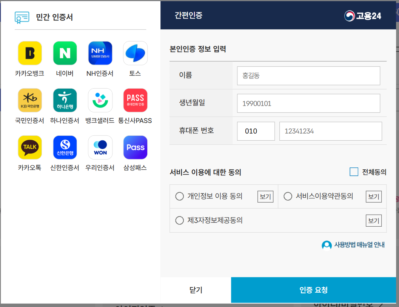This screenshot has width=399, height=307.
Task: Focus the 이름 (name) input field
Action: [x=308, y=76]
